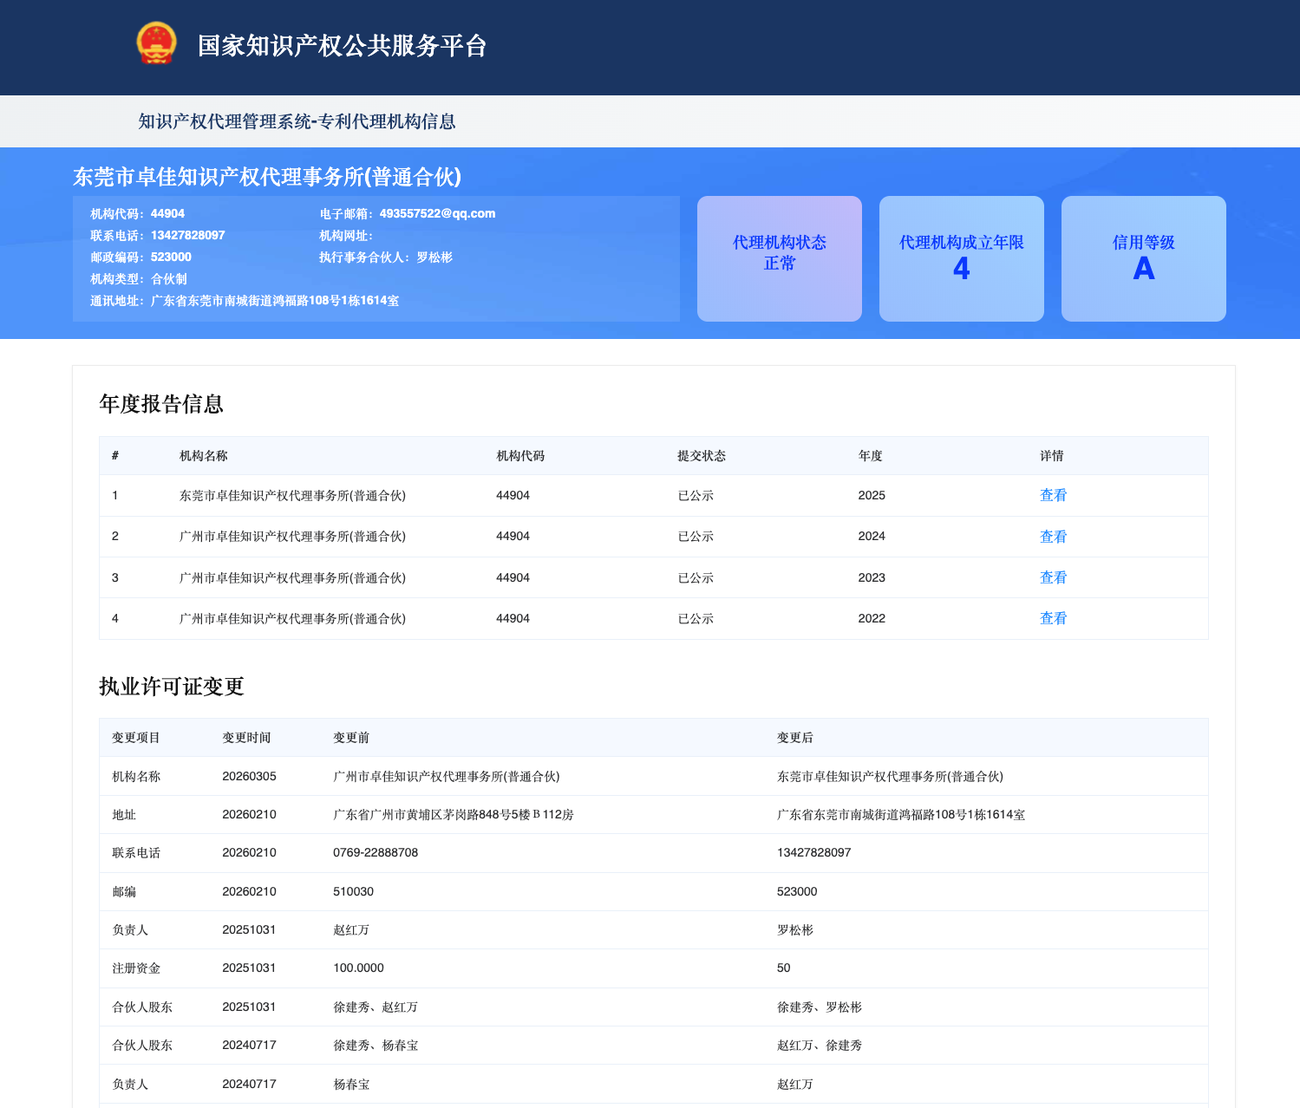This screenshot has height=1108, width=1300.
Task: Click the old address "广东省广州市黄埔区茅岗路848号5楼Ｂ112房"
Action: 454,815
